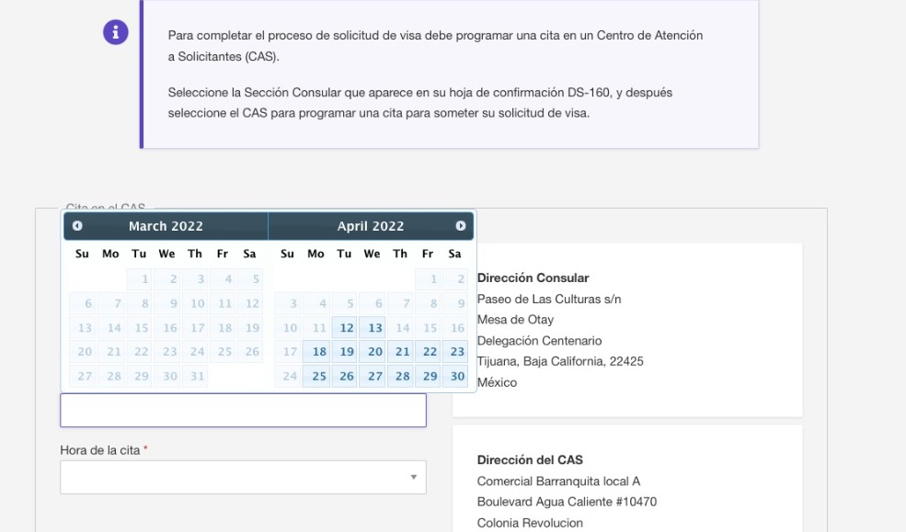906x532 pixels.
Task: Select April 30 in the calendar
Action: (x=456, y=376)
